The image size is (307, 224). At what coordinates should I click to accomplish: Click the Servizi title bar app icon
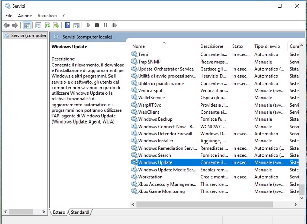tap(8, 6)
